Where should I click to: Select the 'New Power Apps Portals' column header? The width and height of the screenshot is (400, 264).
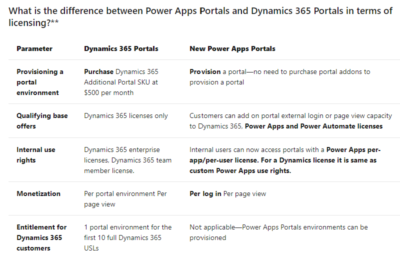point(232,48)
